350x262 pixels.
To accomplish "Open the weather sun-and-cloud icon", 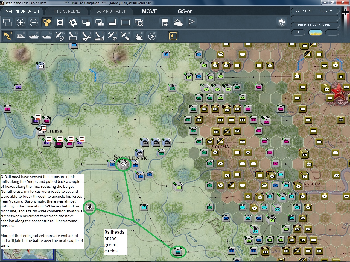I will (178, 23).
